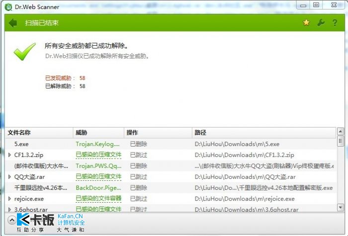Expand the CF1.3.2.zip tree row
Screen dimensions: 348x236
(9, 155)
